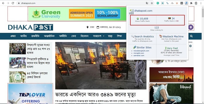Image resolution: width=204 pixels, height=104 pixels.
Task: Click the 10,608 Alexa Traffic Rank
Action: coord(144,19)
